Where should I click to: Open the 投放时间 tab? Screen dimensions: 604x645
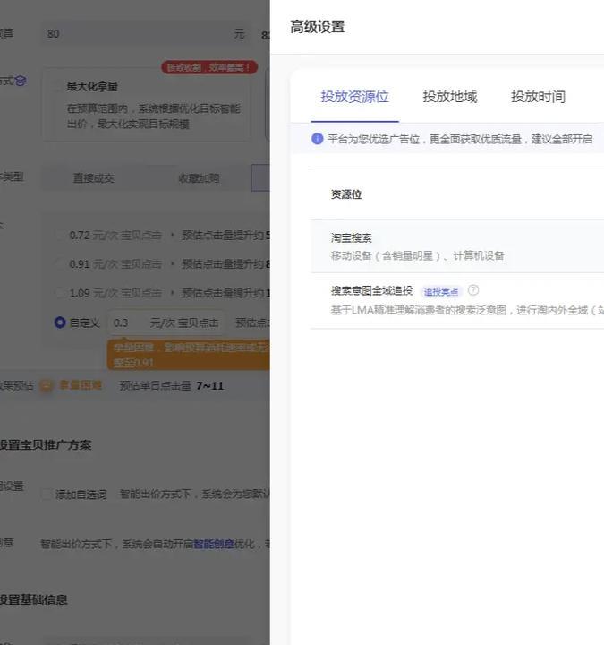pos(538,97)
